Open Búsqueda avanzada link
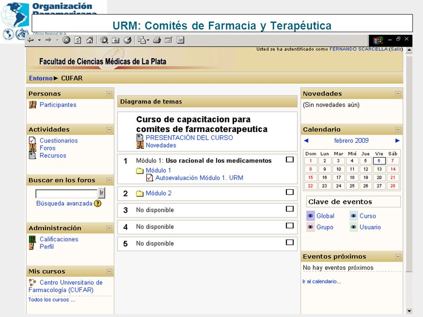The height and width of the screenshot is (317, 423). (64, 203)
